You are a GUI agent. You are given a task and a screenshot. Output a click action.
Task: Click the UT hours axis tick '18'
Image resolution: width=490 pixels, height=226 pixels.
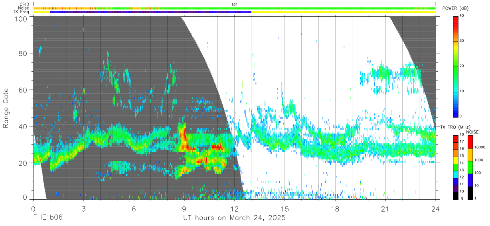[335, 209]
